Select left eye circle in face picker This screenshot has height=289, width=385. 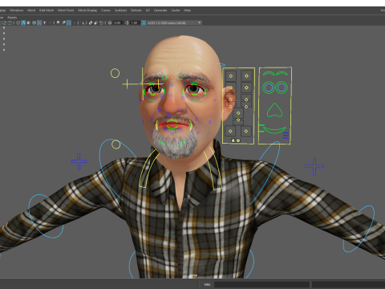269,88
